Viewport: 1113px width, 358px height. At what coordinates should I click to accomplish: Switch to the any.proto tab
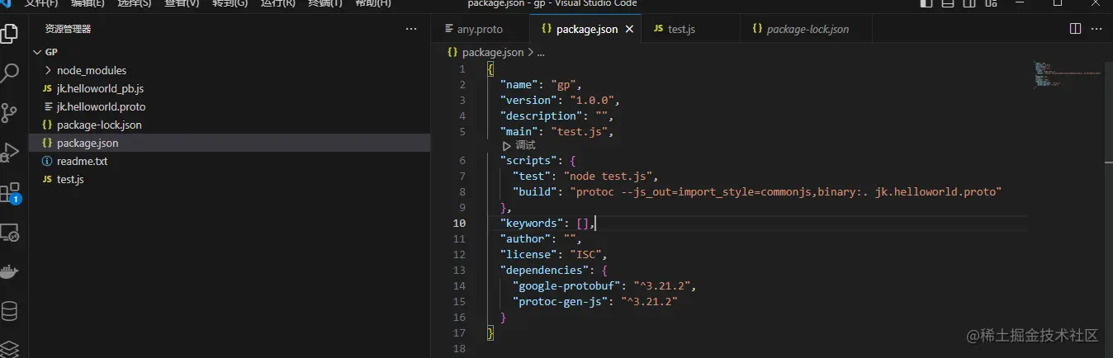click(479, 29)
